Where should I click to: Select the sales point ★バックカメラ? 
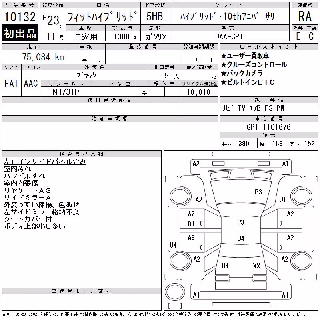click(x=242, y=73)
